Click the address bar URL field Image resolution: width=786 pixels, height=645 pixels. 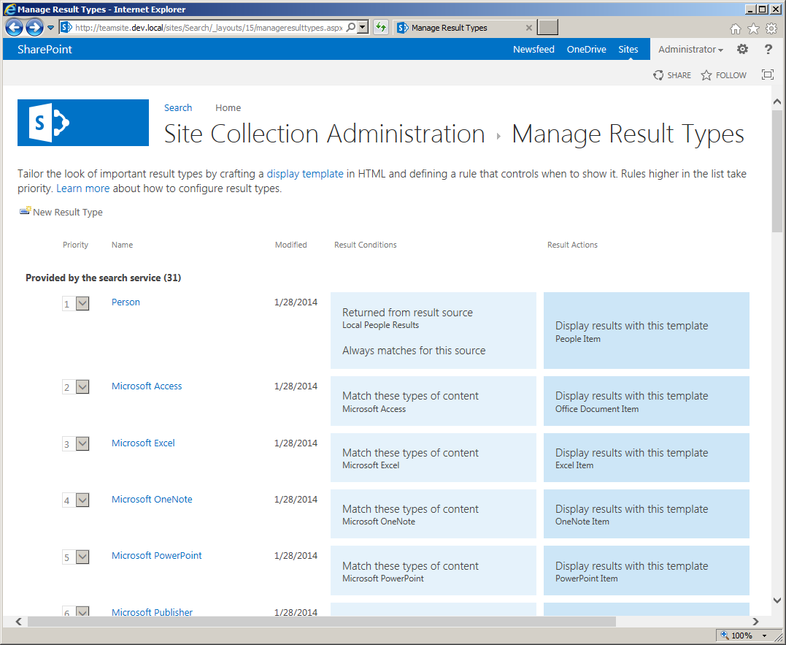pyautogui.click(x=209, y=28)
